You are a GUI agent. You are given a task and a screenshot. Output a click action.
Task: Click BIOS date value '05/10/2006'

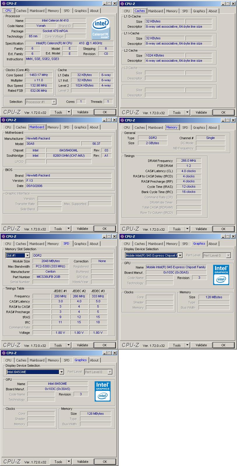(68, 186)
